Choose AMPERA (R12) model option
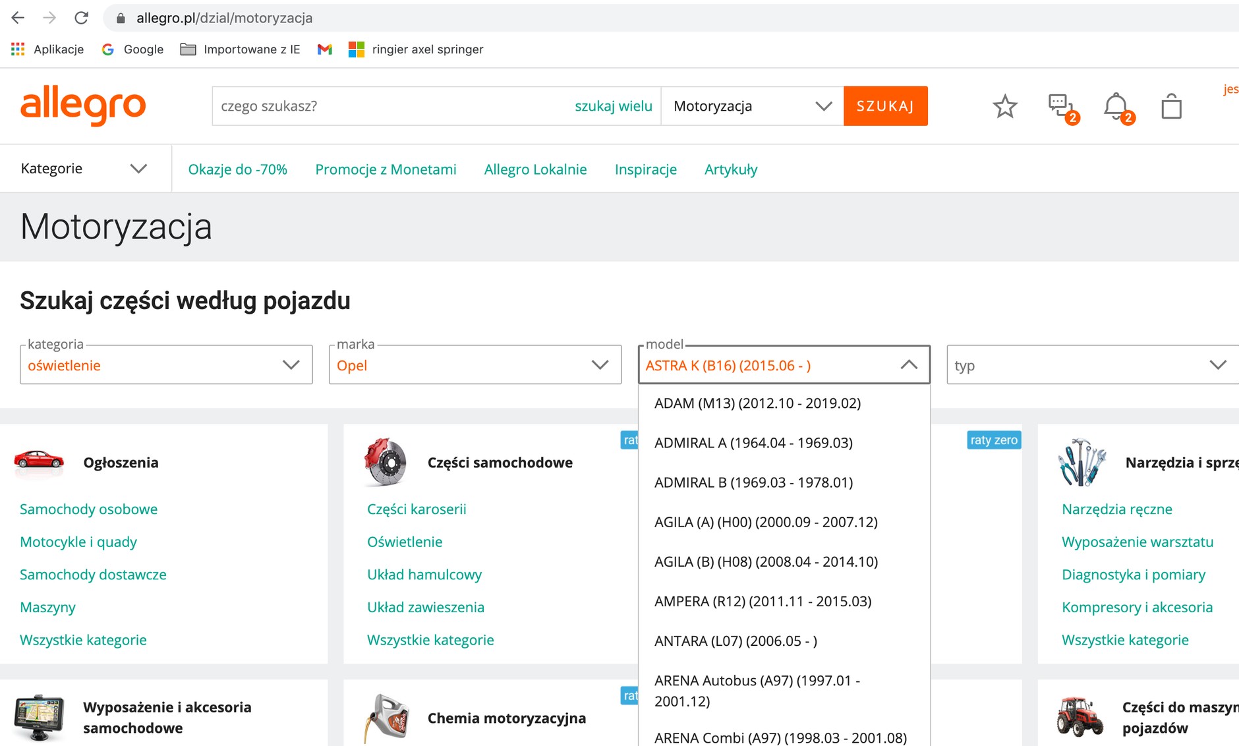Viewport: 1239px width, 746px height. [763, 601]
